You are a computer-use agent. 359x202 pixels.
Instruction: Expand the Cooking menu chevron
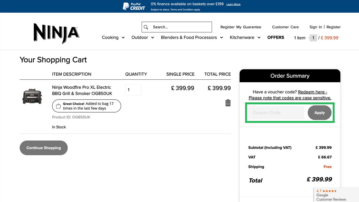click(x=123, y=38)
